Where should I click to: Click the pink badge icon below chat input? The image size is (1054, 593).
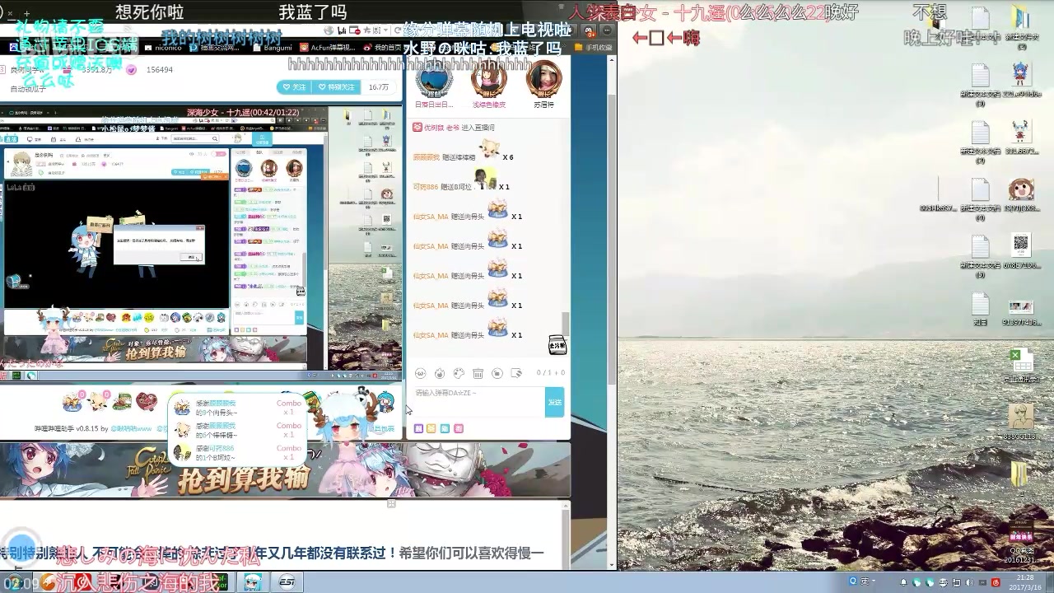coord(459,429)
